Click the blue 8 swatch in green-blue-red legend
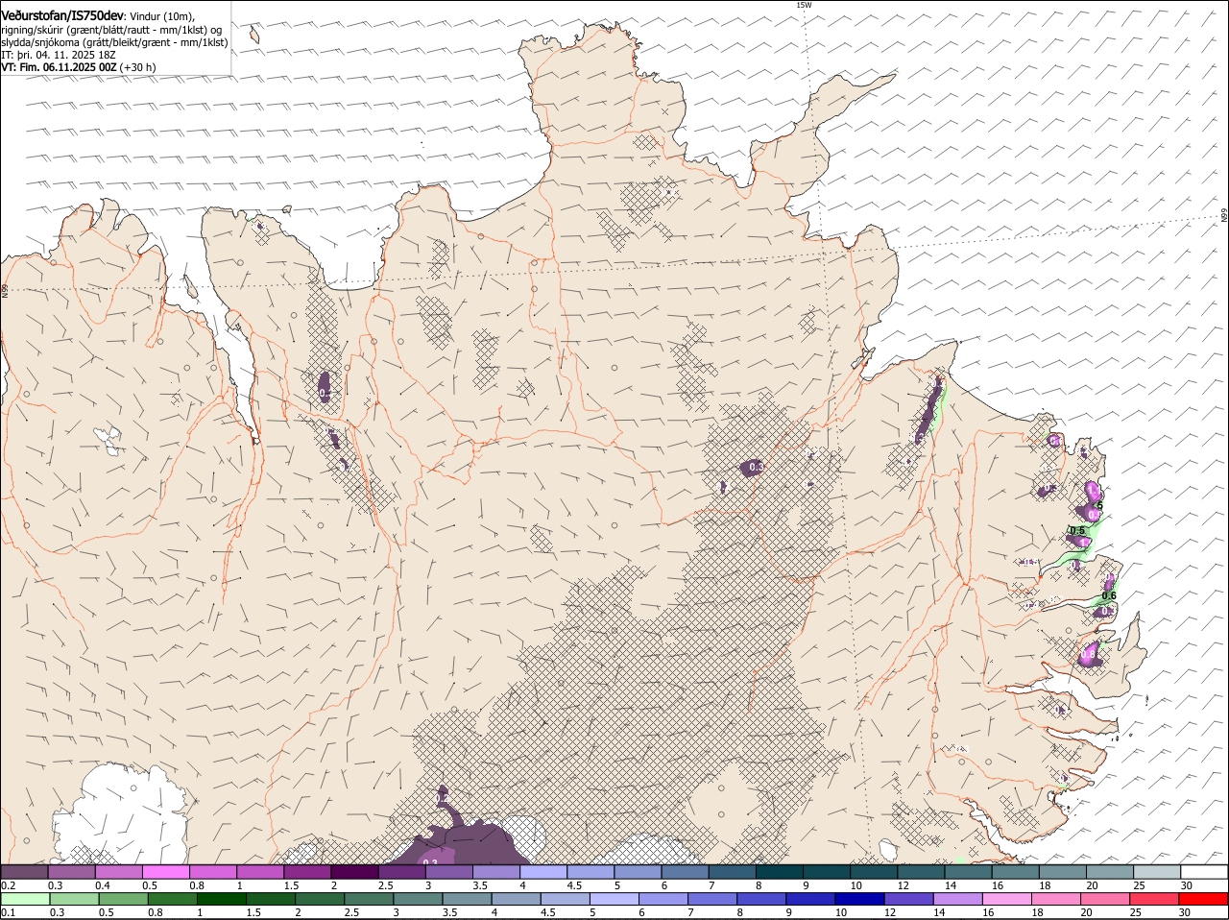Screen dimensions: 1229x920 (761, 899)
